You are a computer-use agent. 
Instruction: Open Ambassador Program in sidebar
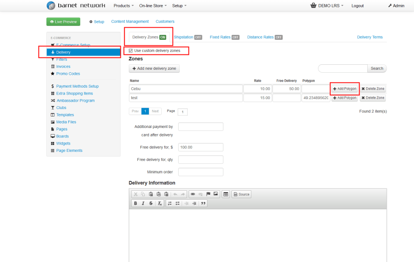76,101
